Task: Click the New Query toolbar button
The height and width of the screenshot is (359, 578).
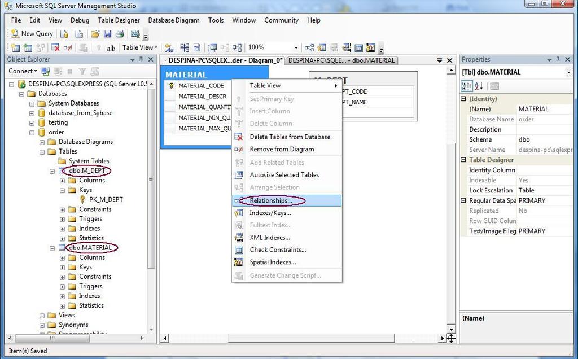Action: click(x=32, y=33)
